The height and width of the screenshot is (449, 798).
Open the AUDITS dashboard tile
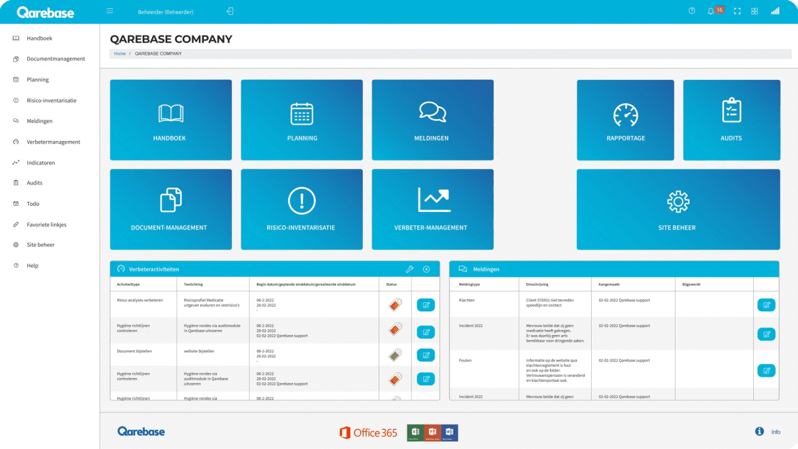732,120
